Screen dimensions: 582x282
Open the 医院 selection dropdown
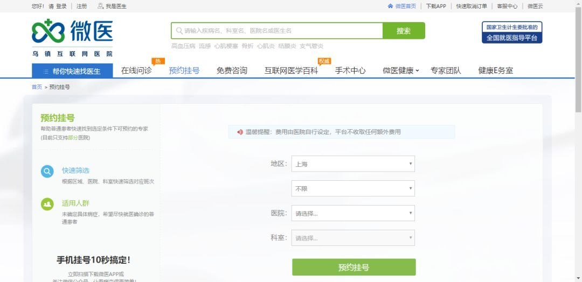(x=353, y=213)
